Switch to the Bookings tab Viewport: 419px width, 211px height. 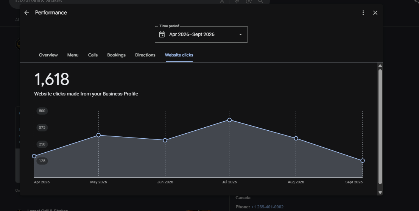[116, 55]
